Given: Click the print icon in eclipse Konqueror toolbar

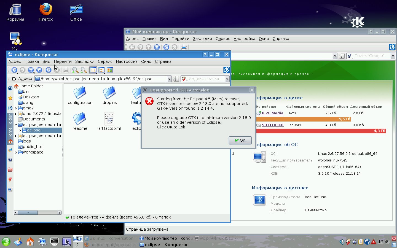Looking at the screenshot, I should click(66, 70).
